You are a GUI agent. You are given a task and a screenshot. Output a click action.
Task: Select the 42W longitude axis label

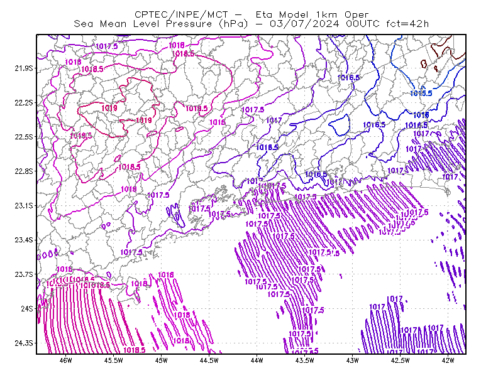448,360
